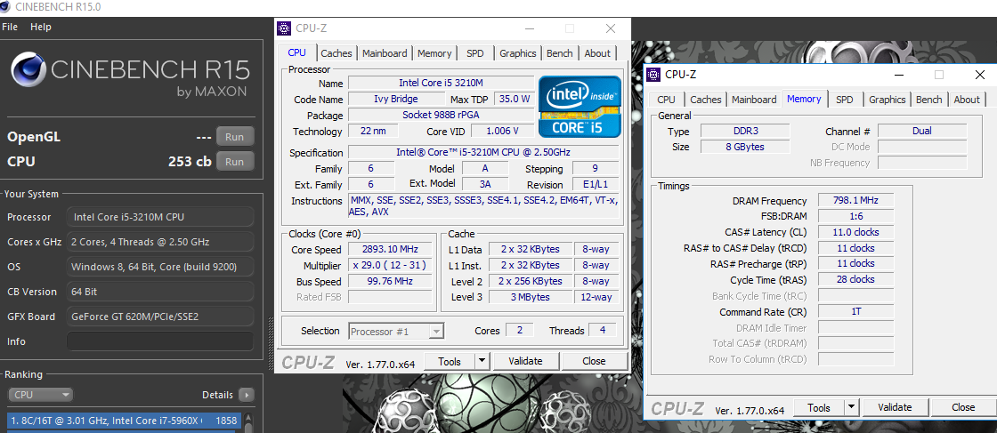Click the Socket 988B rPGA package field

click(442, 115)
